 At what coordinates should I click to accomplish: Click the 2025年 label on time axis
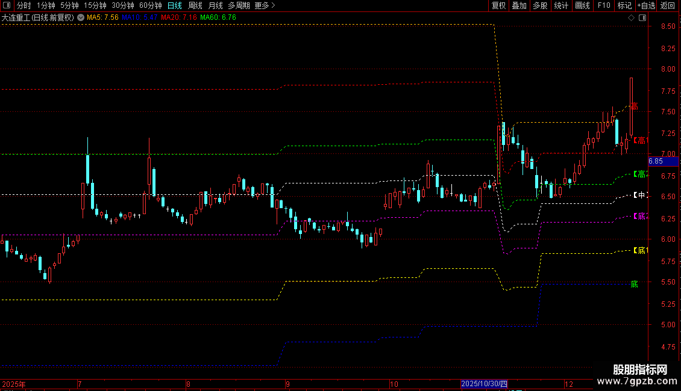[x=13, y=384]
